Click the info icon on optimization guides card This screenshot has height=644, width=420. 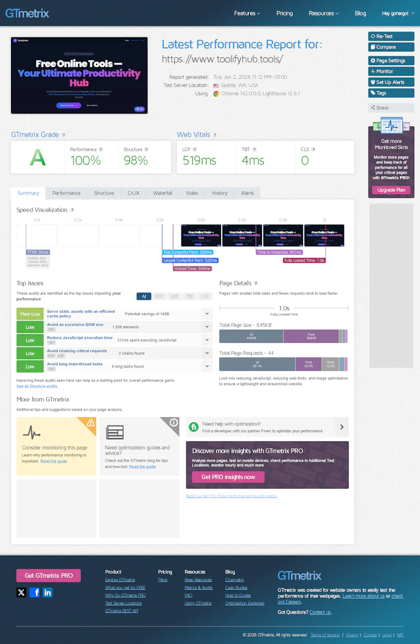[x=173, y=422]
